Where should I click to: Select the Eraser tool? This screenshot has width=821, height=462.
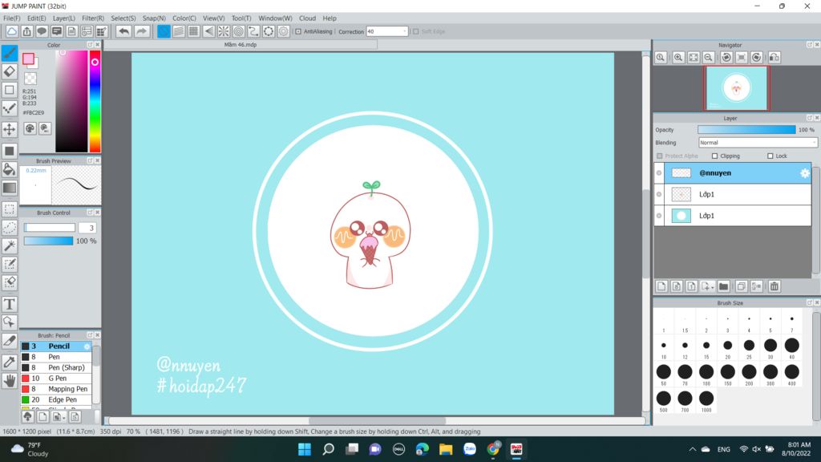10,71
